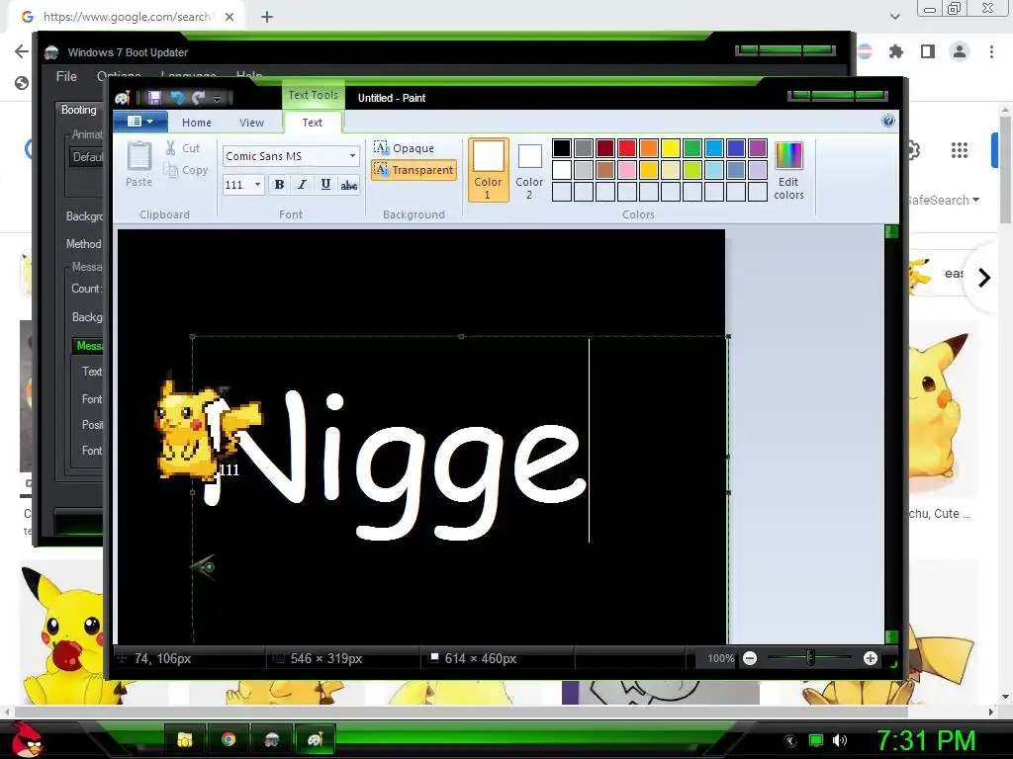Image resolution: width=1013 pixels, height=759 pixels.
Task: Toggle Underline text formatting
Action: 325,185
